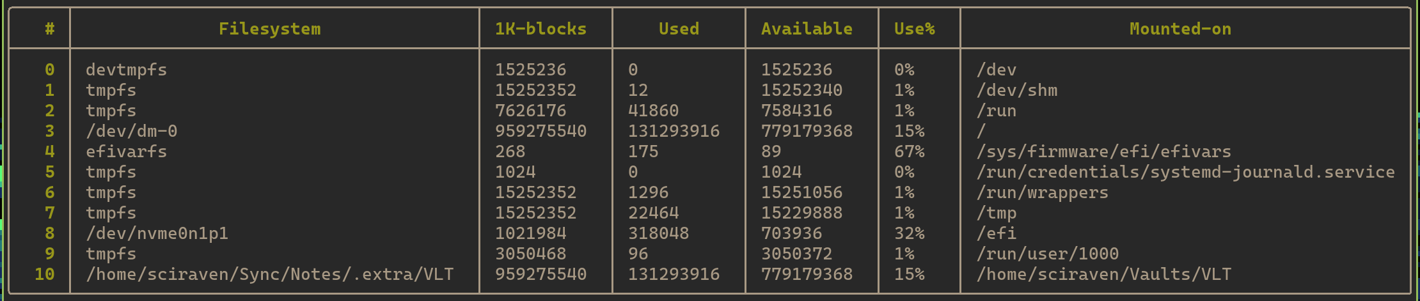Click the 67% usage value
Image resolution: width=1420 pixels, height=301 pixels.
[909, 151]
